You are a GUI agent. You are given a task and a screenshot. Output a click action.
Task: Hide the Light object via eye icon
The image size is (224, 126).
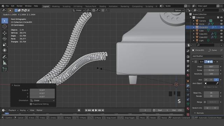[x=222, y=41]
